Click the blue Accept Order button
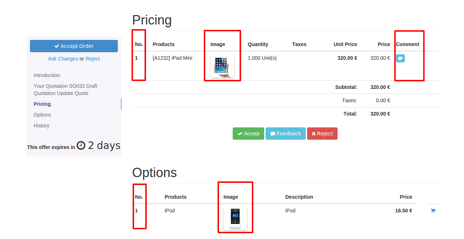The width and height of the screenshot is (464, 239). [x=74, y=46]
